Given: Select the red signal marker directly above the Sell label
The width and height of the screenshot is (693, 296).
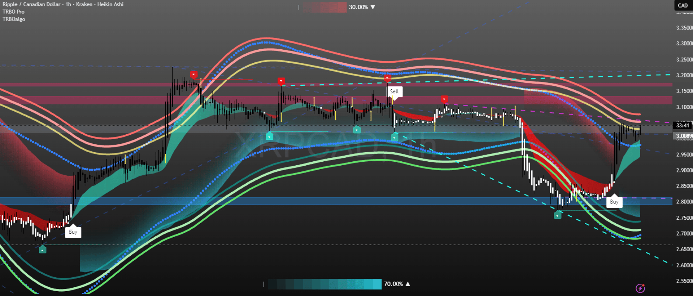Looking at the screenshot, I should tap(387, 78).
